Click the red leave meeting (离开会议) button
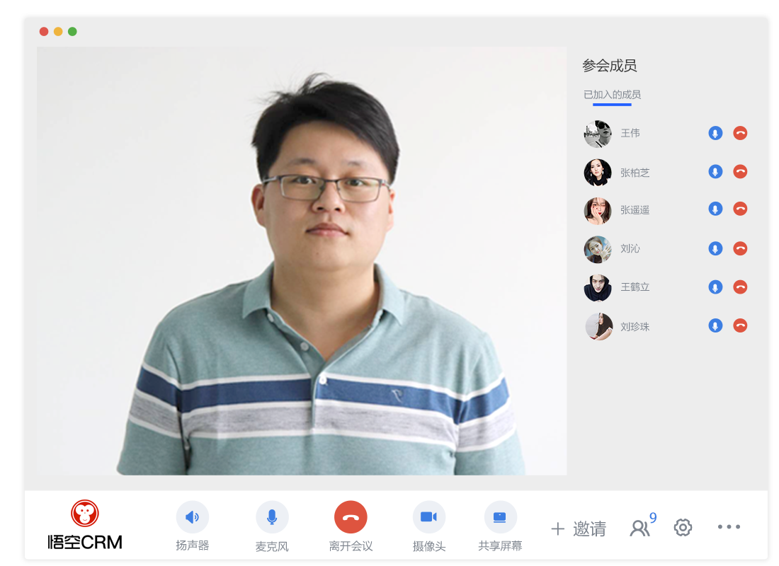779x566 pixels. click(x=351, y=517)
